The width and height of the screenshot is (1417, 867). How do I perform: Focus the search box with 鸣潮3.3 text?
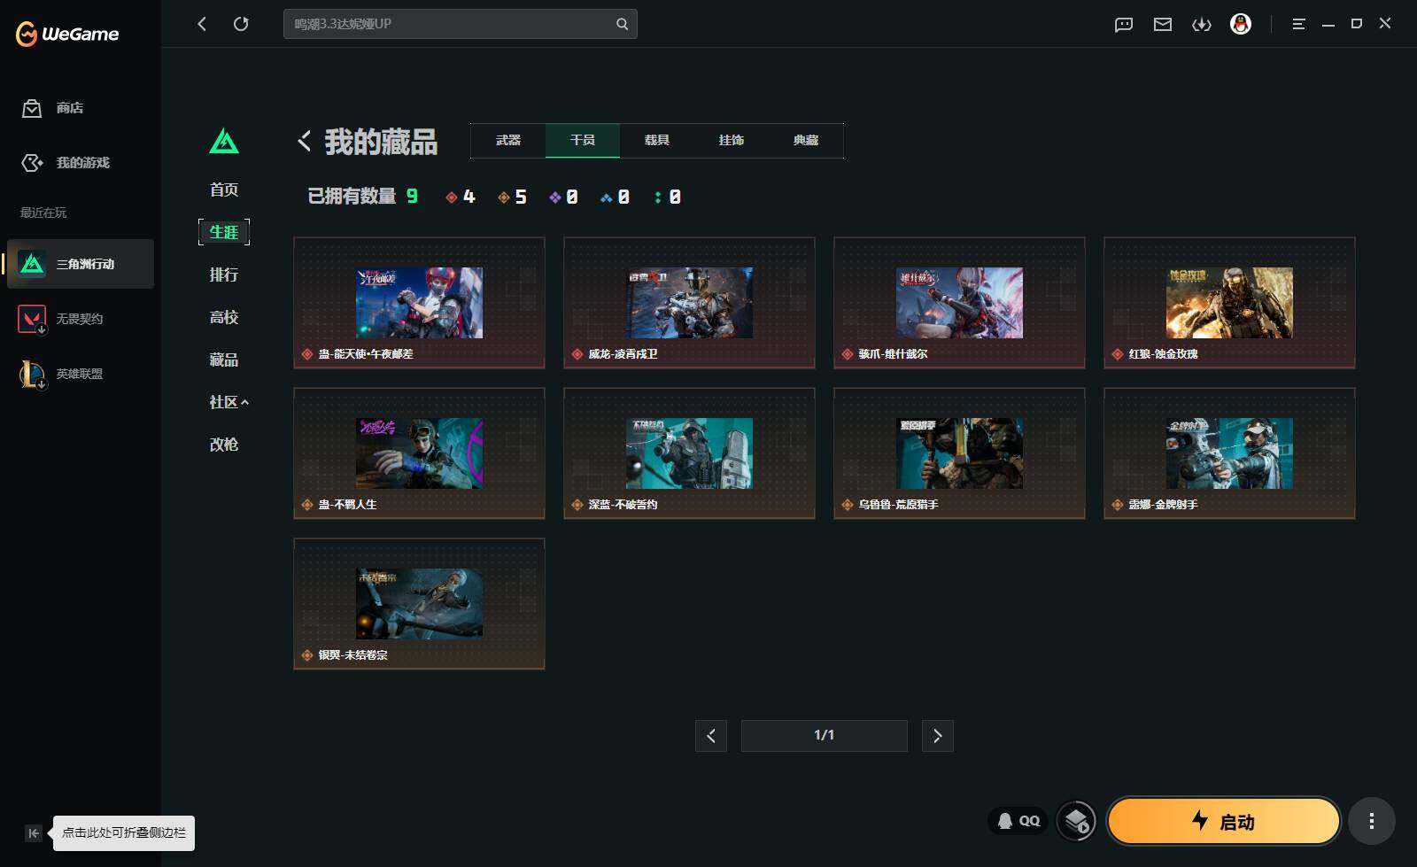(x=460, y=24)
